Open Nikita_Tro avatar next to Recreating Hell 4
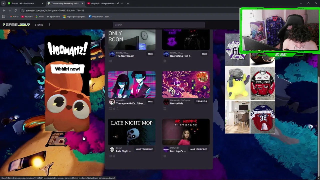This screenshot has height=180, width=320. pyautogui.click(x=166, y=54)
